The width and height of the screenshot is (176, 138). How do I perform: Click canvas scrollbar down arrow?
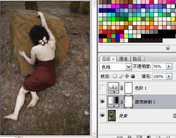click(x=94, y=134)
